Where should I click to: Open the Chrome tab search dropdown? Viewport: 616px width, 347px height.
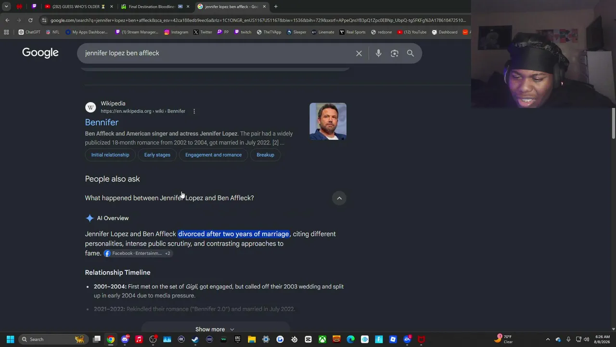tap(6, 7)
